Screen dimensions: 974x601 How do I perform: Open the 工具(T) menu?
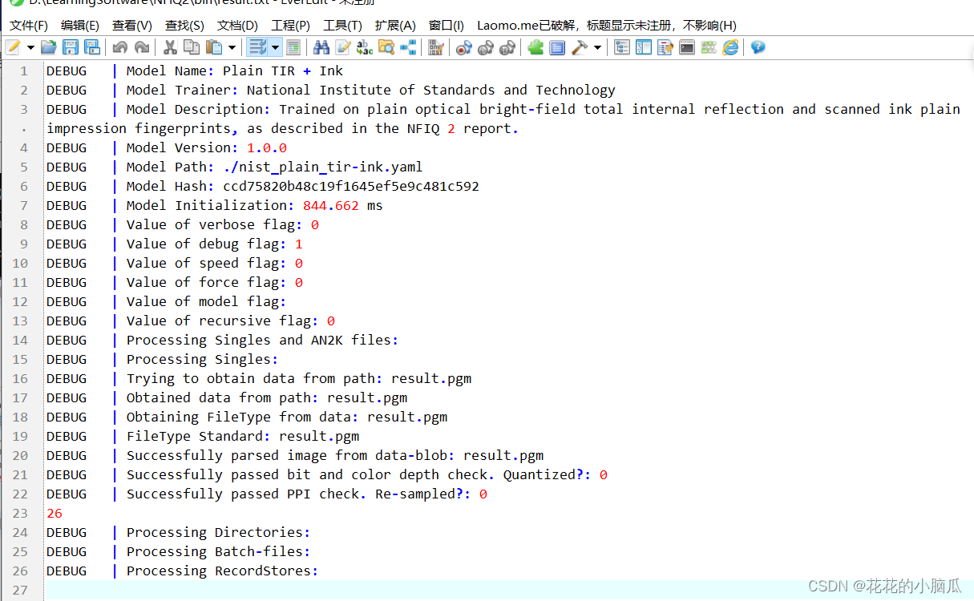(x=343, y=26)
